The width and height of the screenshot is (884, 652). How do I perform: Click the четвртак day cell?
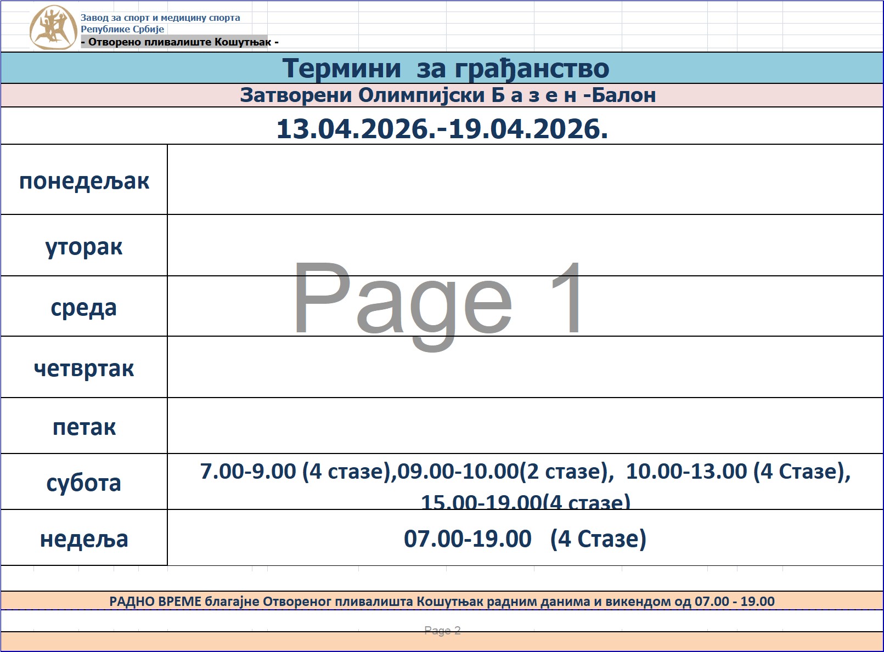pyautogui.click(x=84, y=368)
